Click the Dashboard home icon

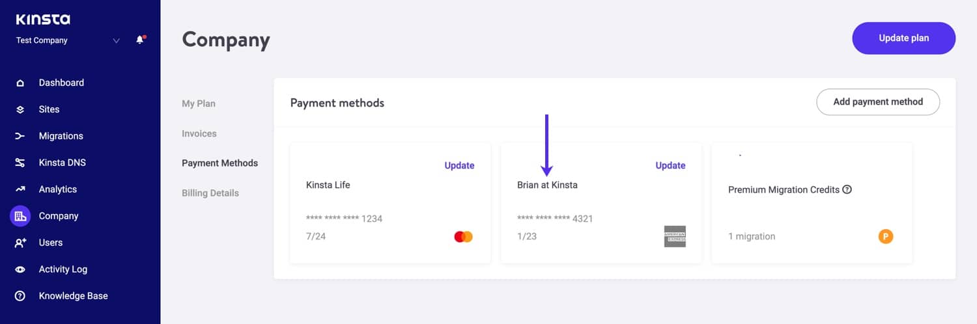pos(20,83)
